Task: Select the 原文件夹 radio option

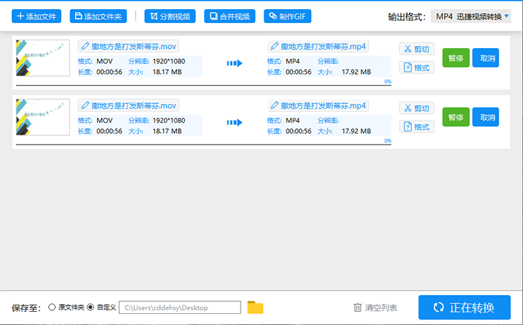Action: pos(52,308)
